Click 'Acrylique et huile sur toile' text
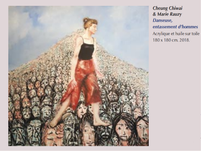Screen dimensions: 201x151 (x=176, y=34)
